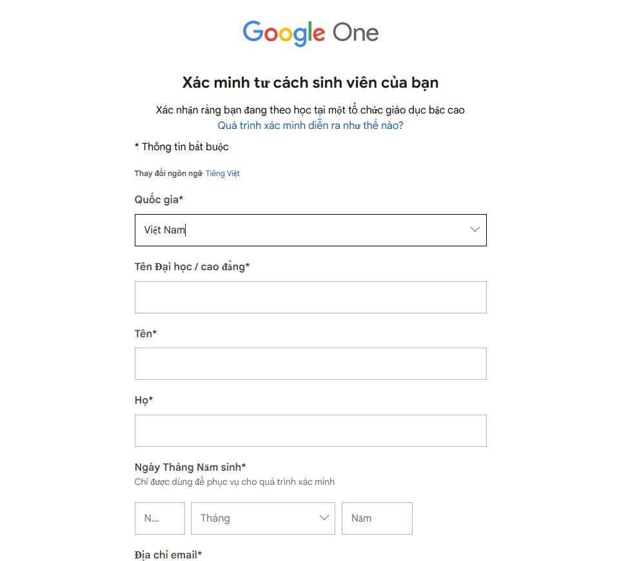Focus the Tên Đại học / cao đẳng input

310,297
